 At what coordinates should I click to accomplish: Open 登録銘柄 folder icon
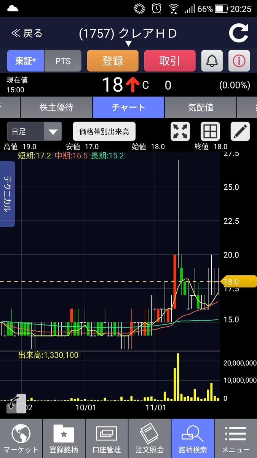point(64,438)
